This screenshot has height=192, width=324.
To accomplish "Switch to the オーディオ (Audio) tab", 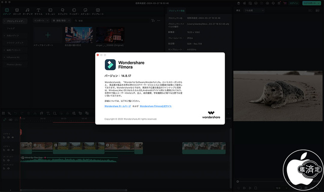I will click(28, 12).
